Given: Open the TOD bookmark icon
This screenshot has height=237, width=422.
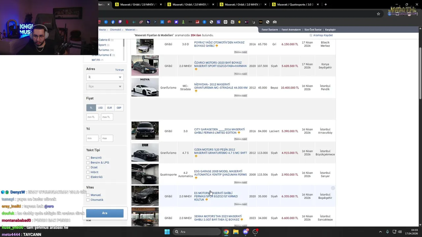Looking at the screenshot, I should (x=261, y=22).
